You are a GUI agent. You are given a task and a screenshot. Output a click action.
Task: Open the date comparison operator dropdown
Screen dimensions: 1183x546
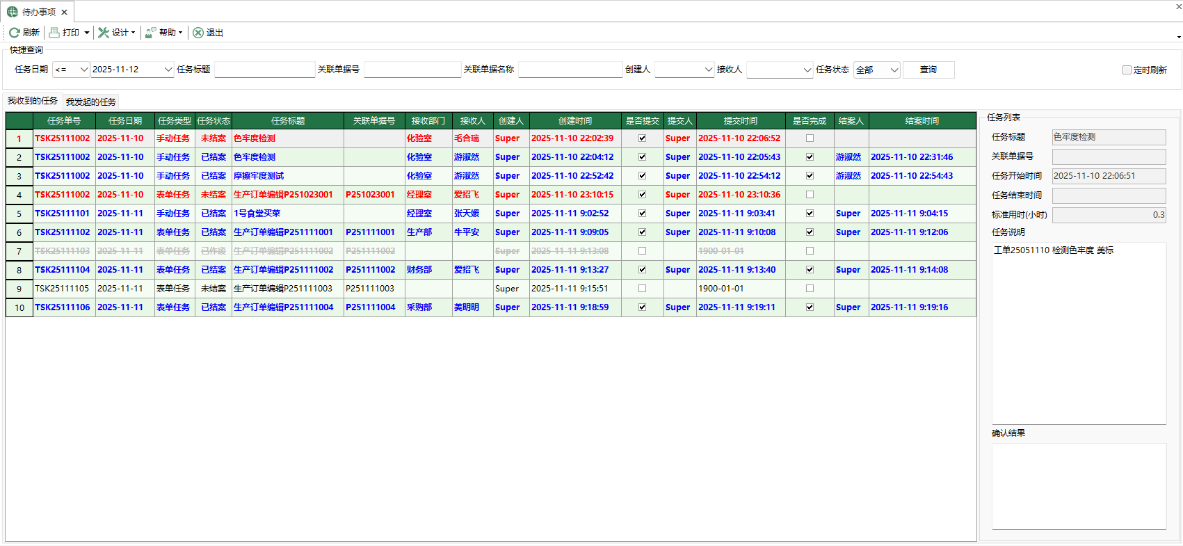pos(83,70)
